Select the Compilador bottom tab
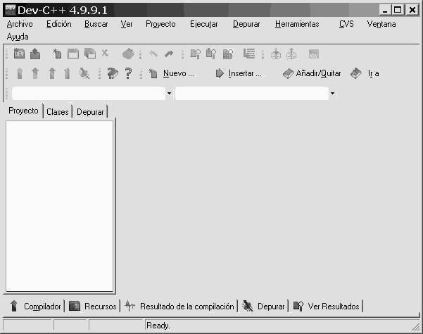This screenshot has height=334, width=423. coord(35,307)
